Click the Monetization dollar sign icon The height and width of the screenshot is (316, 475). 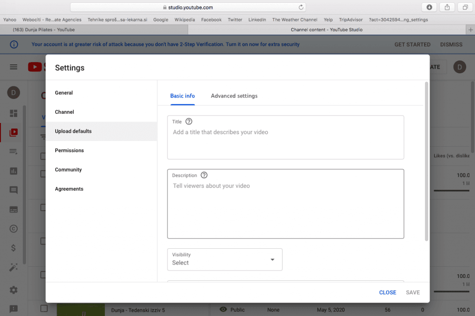(13, 248)
